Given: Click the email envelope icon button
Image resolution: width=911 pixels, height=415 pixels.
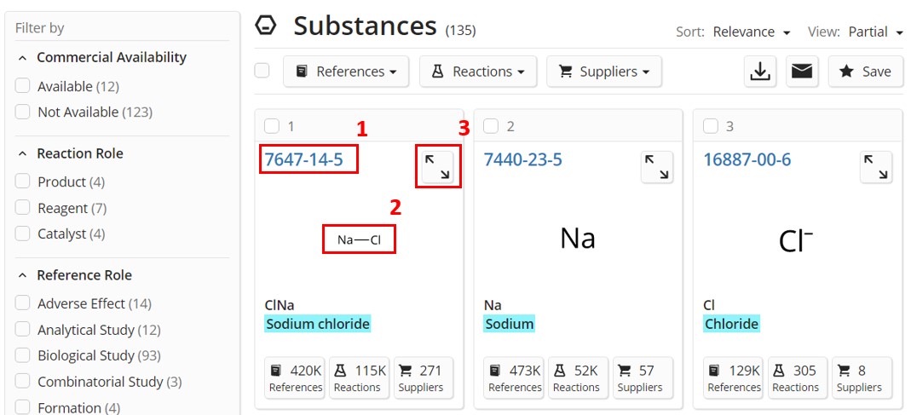Looking at the screenshot, I should click(x=803, y=72).
